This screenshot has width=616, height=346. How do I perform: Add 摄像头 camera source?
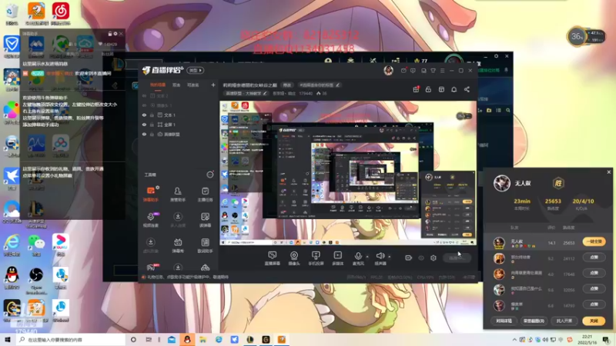(x=294, y=258)
